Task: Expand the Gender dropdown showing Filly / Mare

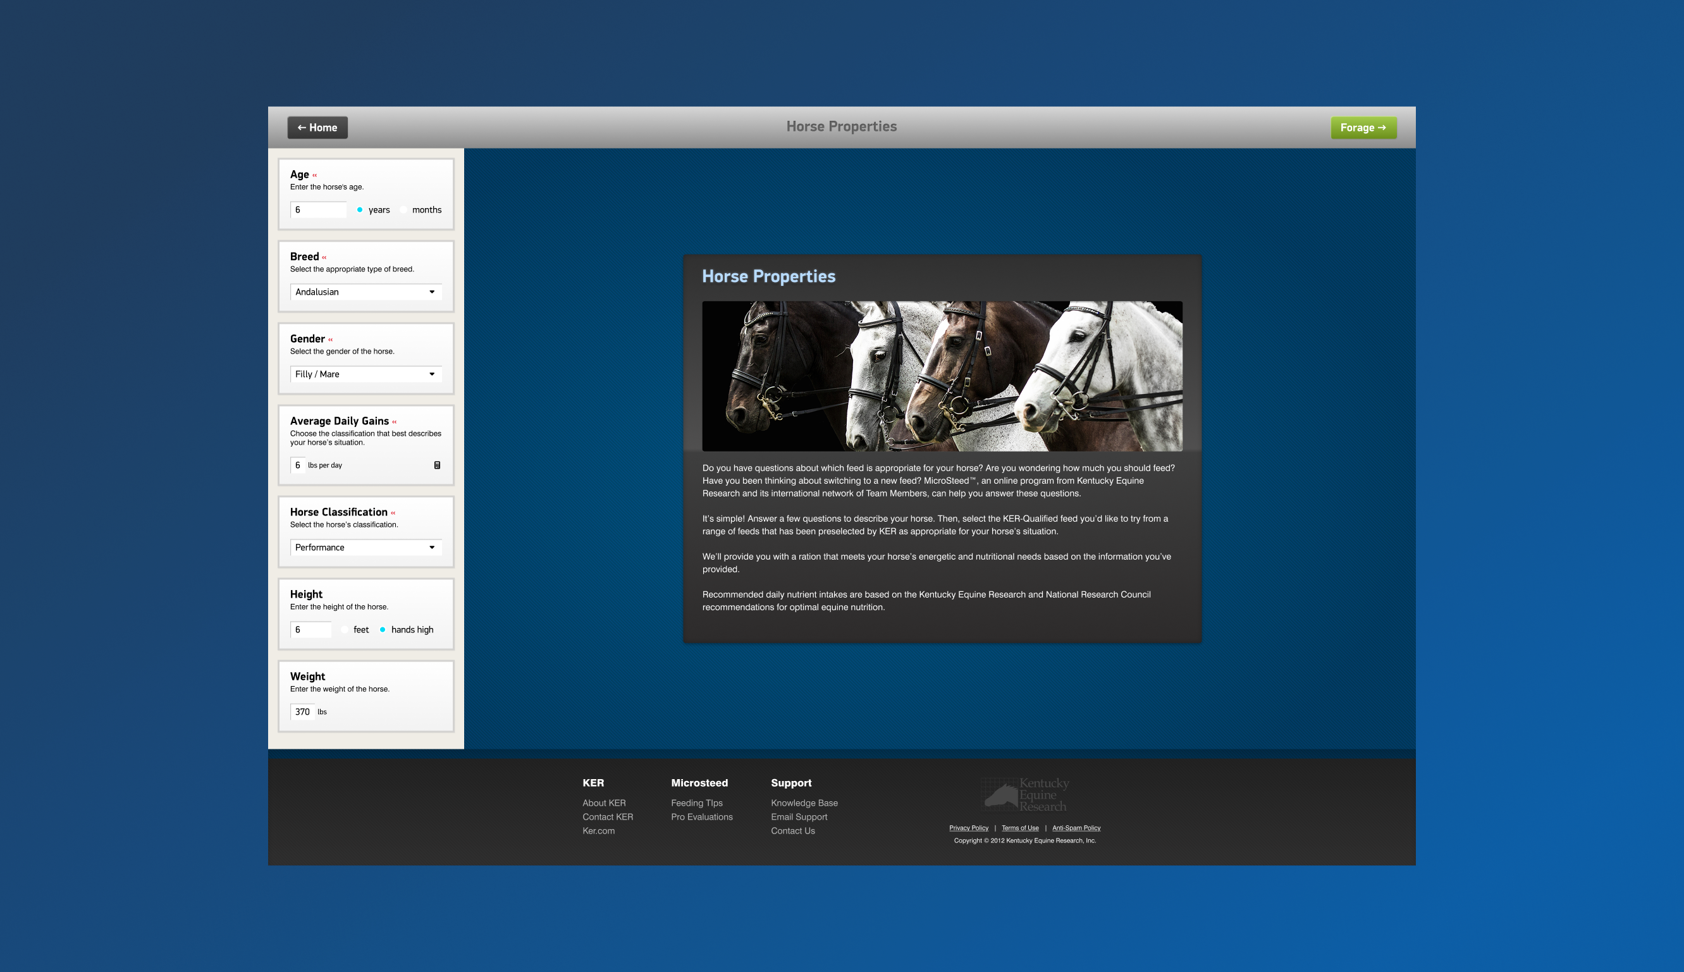Action: click(366, 374)
